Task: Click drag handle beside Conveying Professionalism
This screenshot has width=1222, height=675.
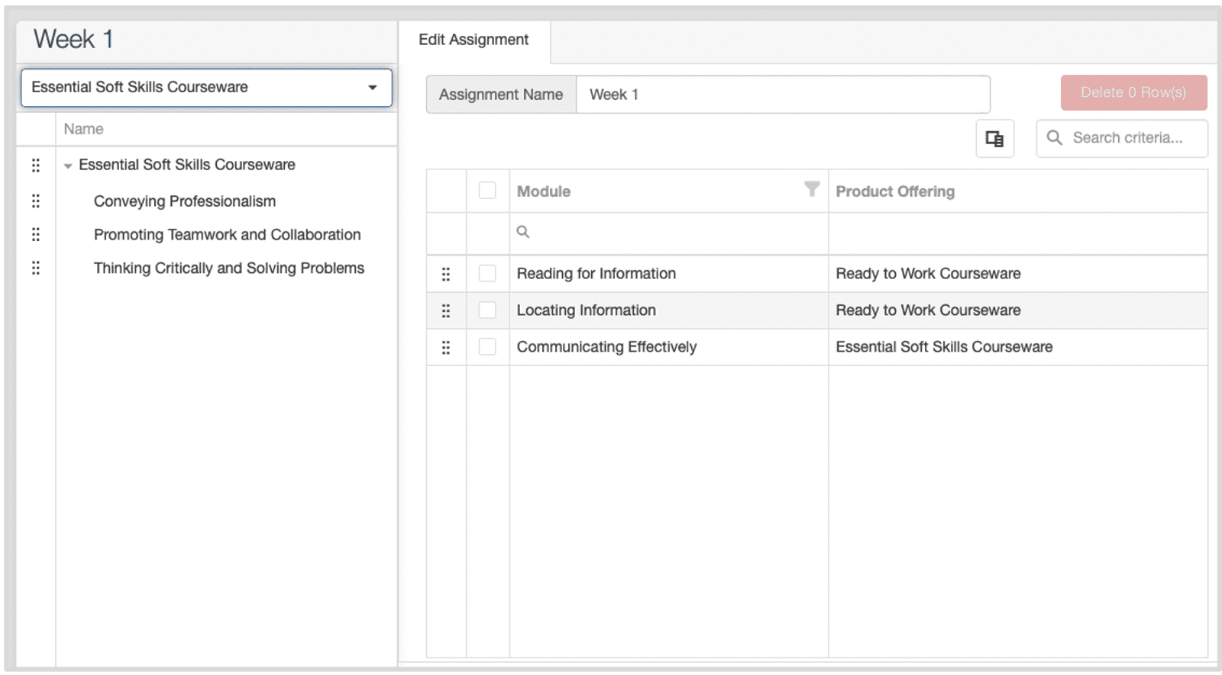Action: point(36,201)
